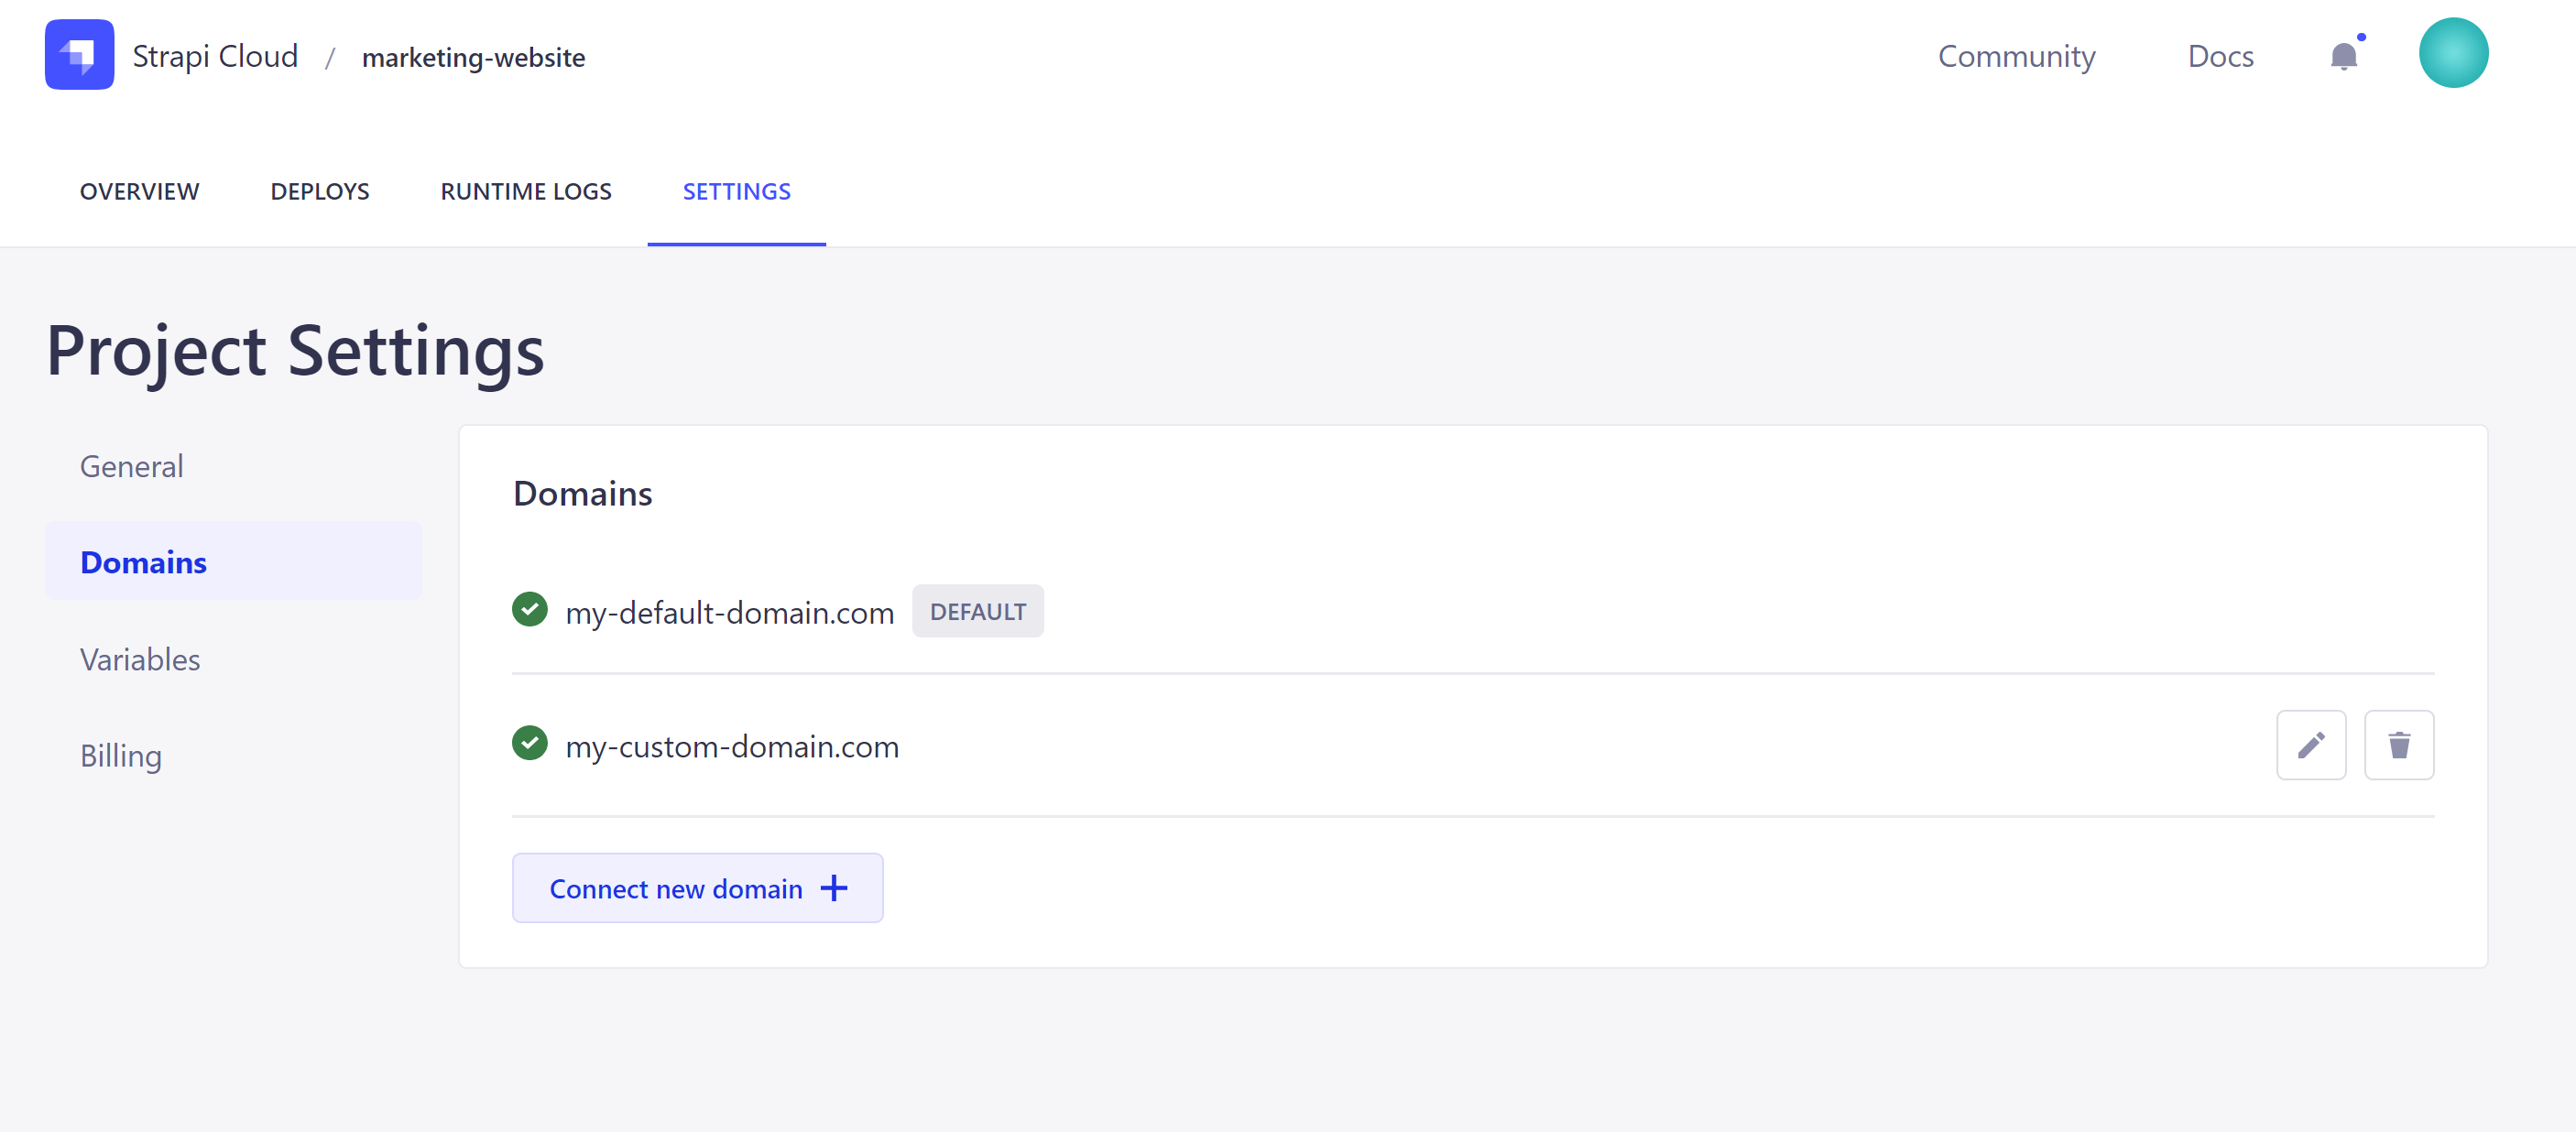Open the user avatar menu
This screenshot has width=2576, height=1132.
click(x=2452, y=53)
